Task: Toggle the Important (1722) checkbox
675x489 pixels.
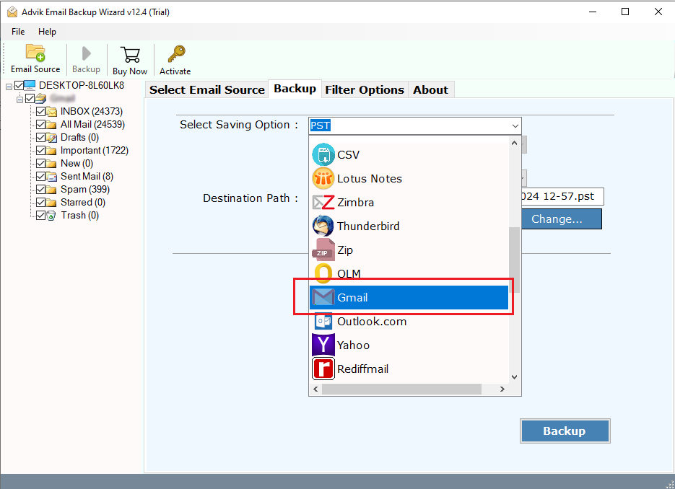Action: (x=41, y=151)
